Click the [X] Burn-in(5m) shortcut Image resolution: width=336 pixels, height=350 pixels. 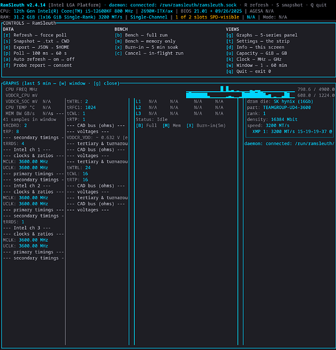(206, 125)
